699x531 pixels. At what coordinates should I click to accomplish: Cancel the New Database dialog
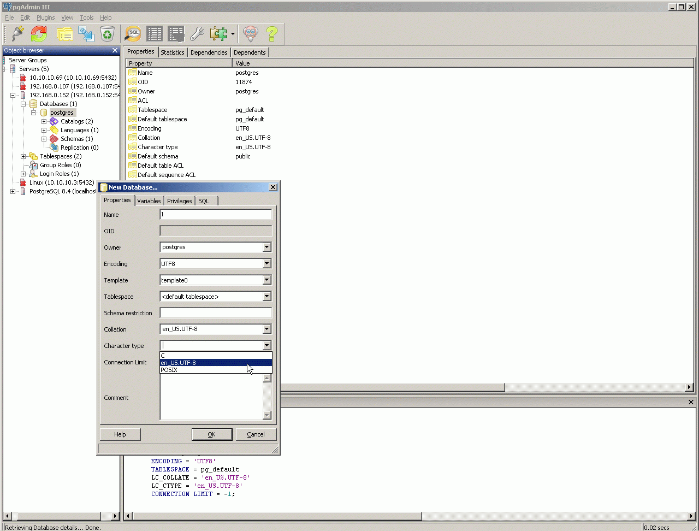pyautogui.click(x=256, y=434)
